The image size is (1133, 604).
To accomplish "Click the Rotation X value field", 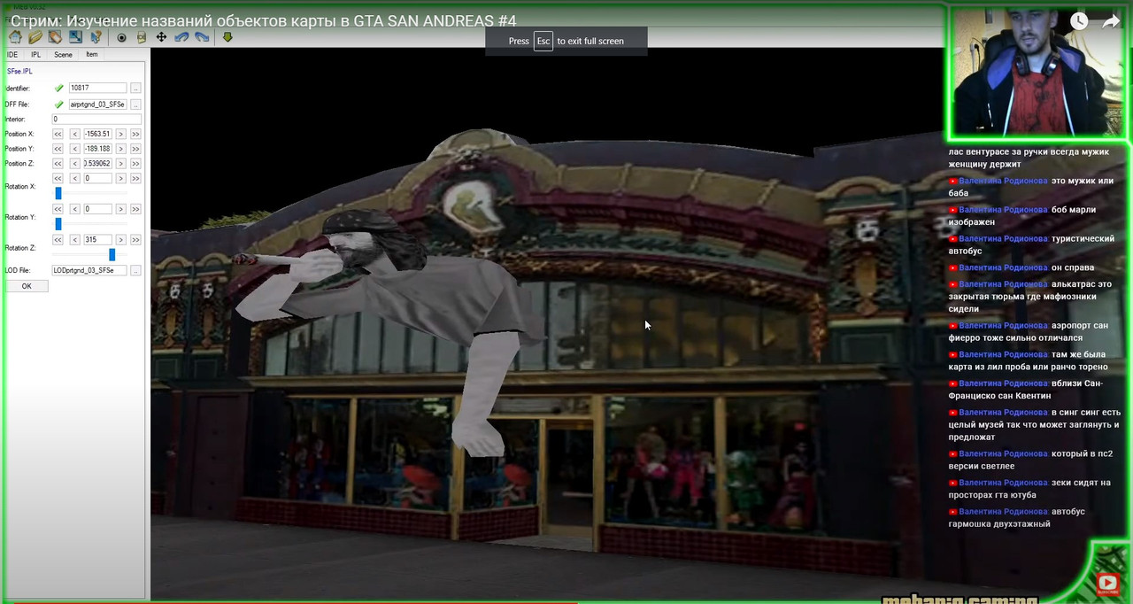I will [97, 179].
